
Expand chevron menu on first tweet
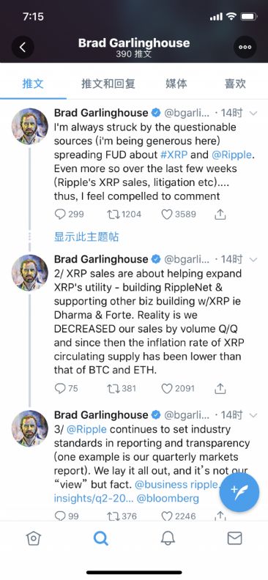pos(253,114)
